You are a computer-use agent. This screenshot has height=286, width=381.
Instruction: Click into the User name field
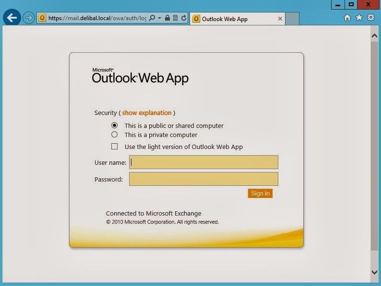203,162
